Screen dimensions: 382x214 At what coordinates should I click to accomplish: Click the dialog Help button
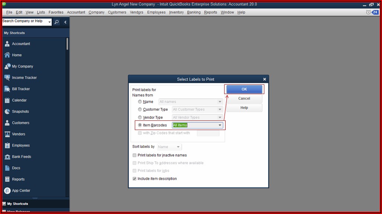click(244, 108)
